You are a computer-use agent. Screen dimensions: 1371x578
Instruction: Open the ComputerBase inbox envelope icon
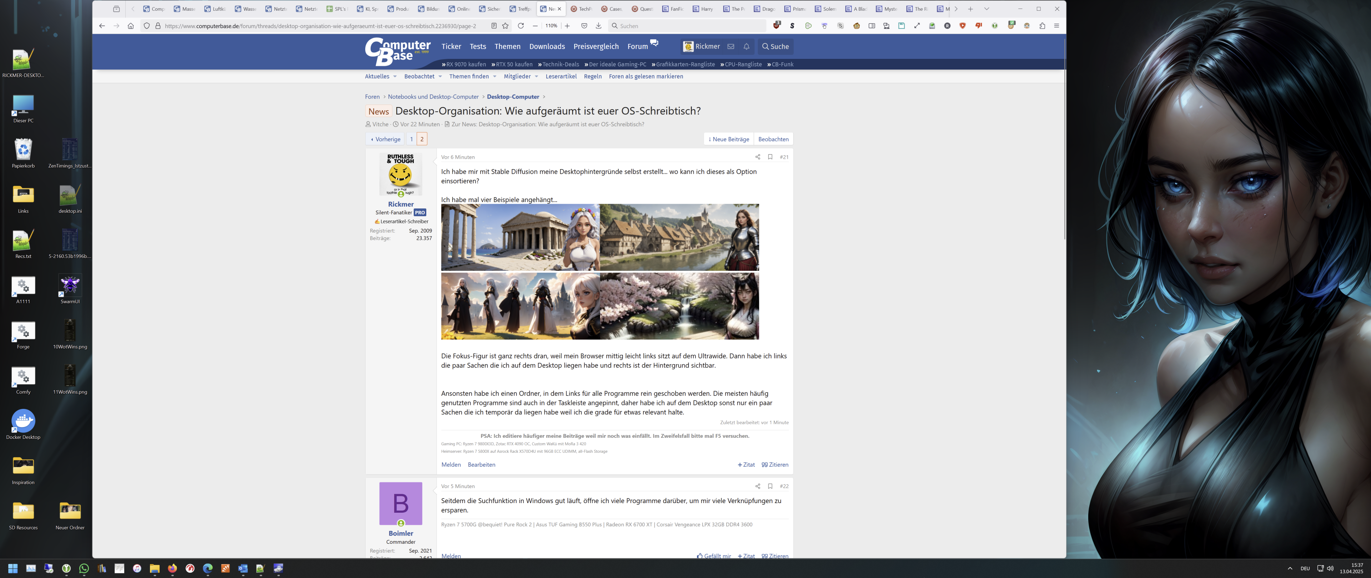tap(731, 46)
